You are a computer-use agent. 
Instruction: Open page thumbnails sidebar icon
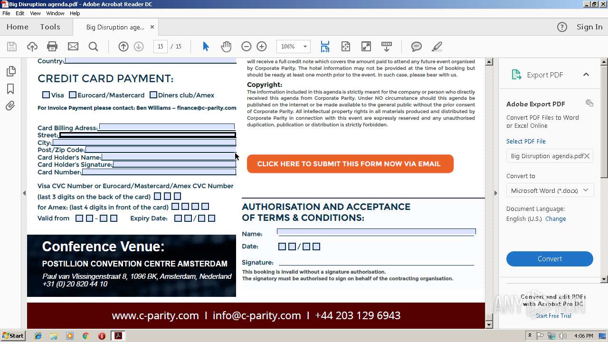click(10, 71)
